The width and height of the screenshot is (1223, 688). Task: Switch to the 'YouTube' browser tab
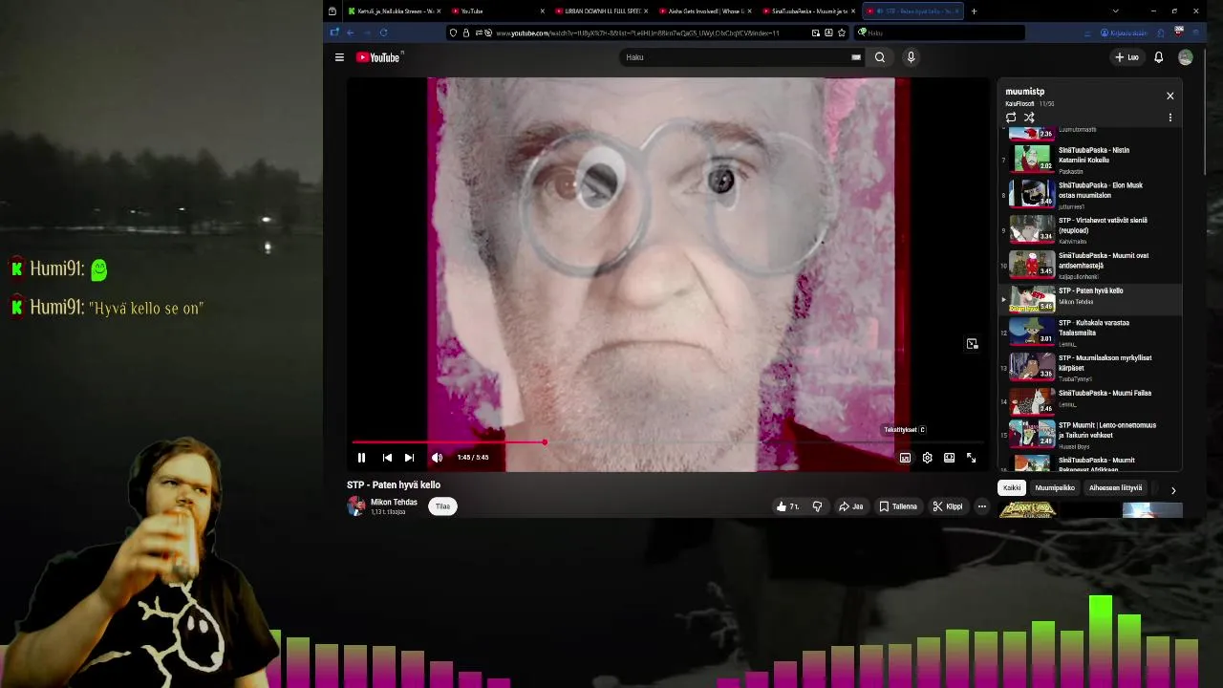pyautogui.click(x=498, y=11)
